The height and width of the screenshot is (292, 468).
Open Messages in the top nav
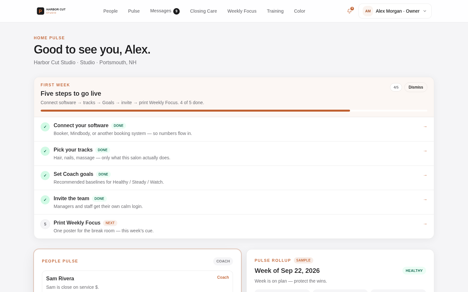point(161,11)
